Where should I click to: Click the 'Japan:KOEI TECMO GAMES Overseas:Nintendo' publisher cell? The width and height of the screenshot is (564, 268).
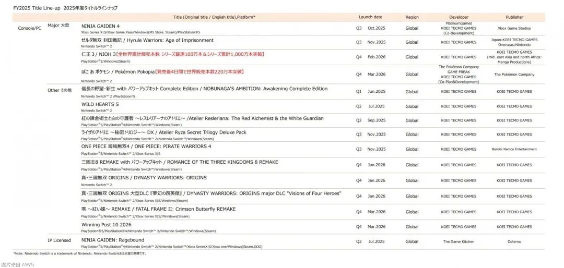(x=514, y=42)
